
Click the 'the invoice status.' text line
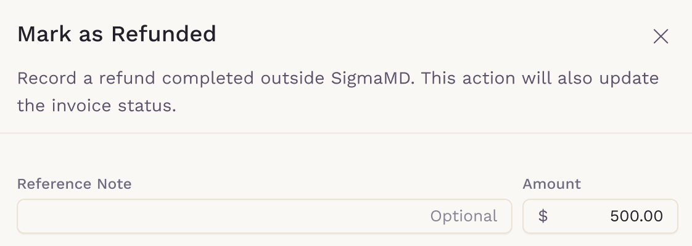(97, 106)
